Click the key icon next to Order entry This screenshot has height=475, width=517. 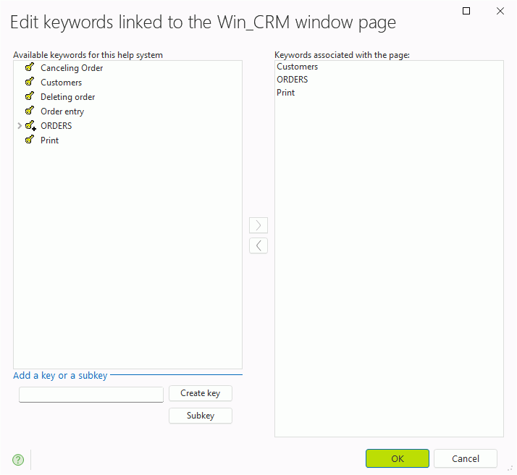coord(30,112)
